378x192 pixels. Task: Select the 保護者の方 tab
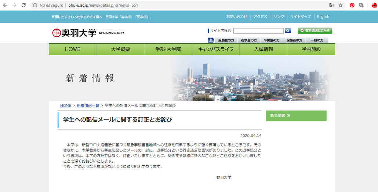[x=294, y=40]
